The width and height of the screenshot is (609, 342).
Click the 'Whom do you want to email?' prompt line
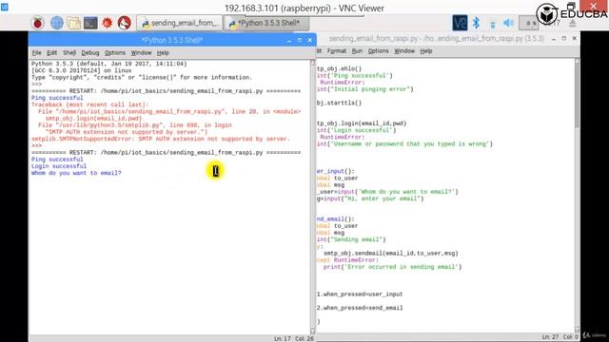(x=76, y=173)
